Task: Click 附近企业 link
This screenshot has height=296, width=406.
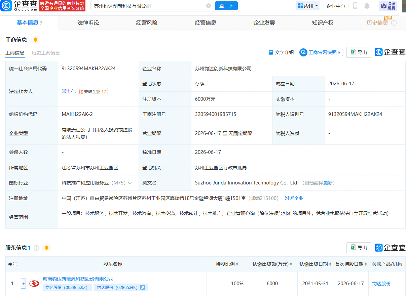Action: [294, 198]
